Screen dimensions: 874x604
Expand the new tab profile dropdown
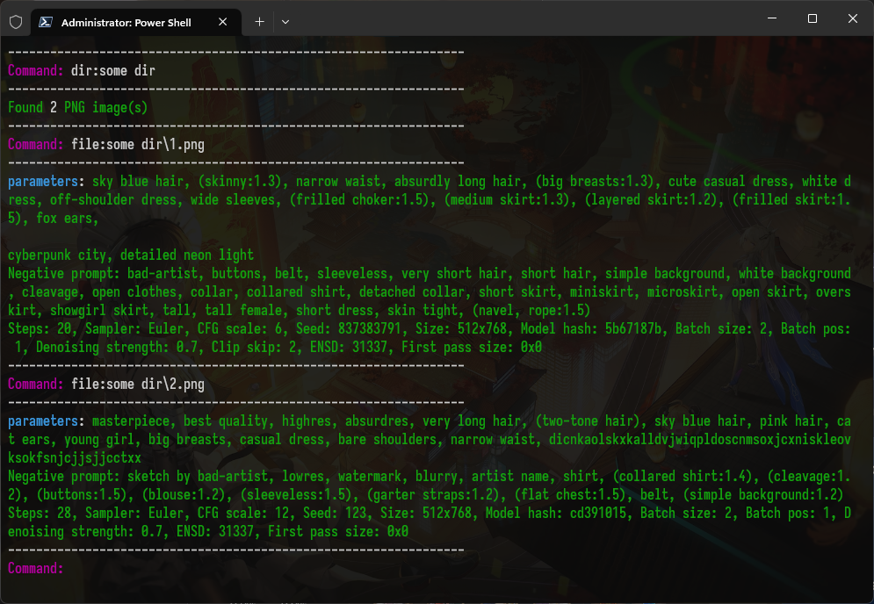tap(285, 22)
